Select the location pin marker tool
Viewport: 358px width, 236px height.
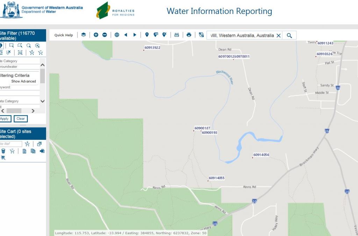point(147,35)
